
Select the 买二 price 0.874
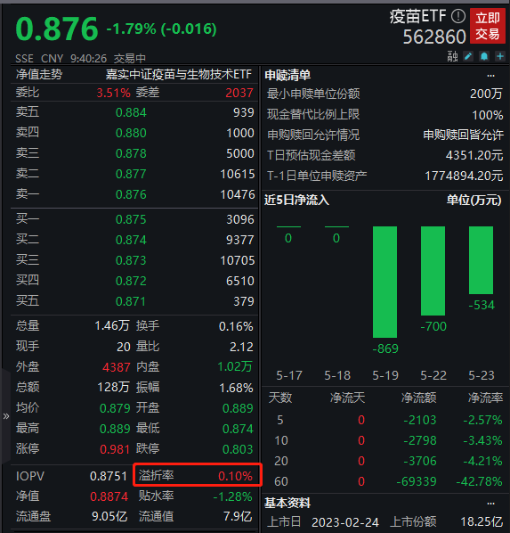(x=131, y=240)
